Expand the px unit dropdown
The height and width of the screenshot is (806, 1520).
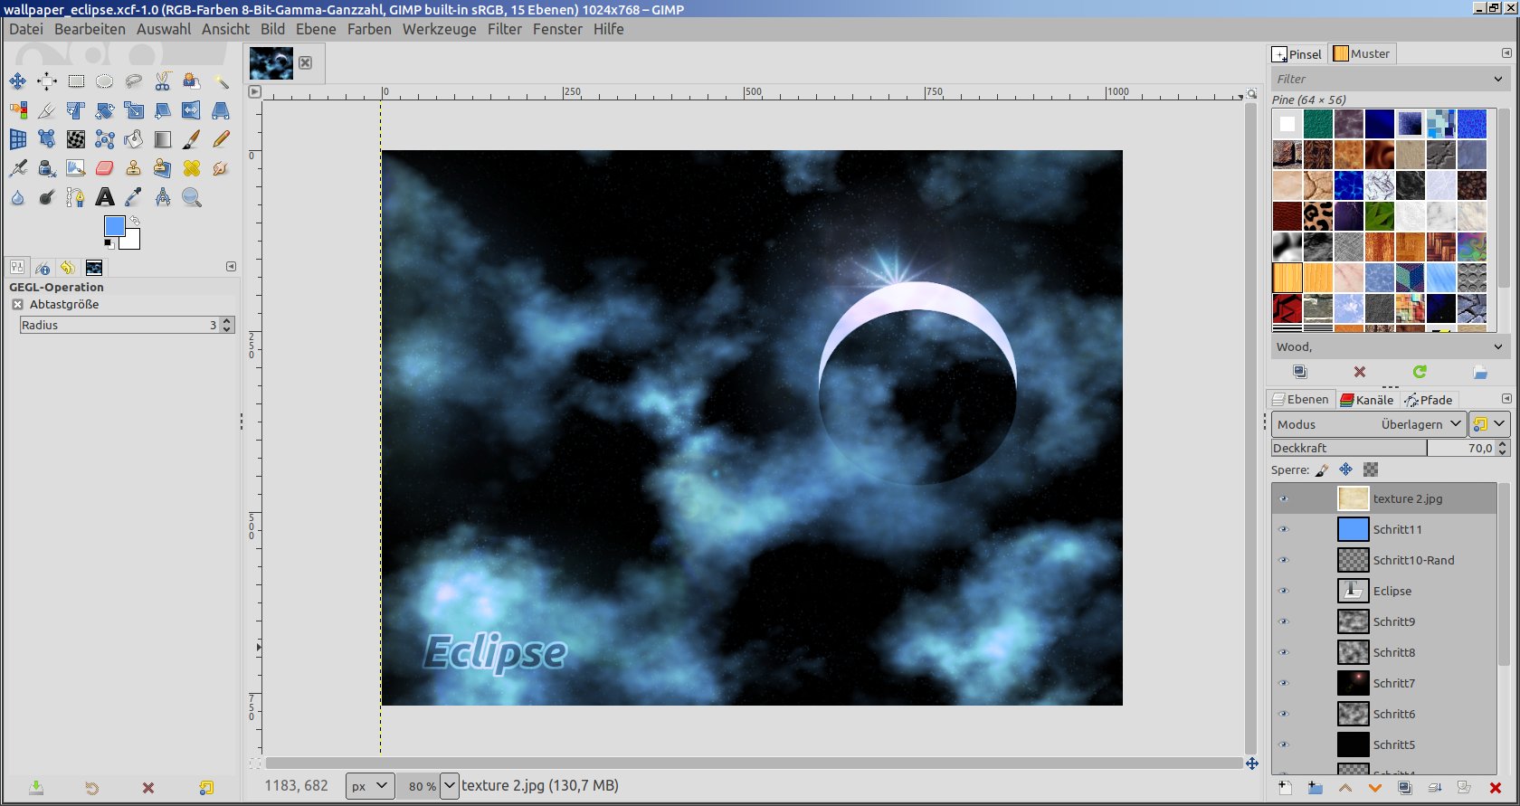click(371, 785)
